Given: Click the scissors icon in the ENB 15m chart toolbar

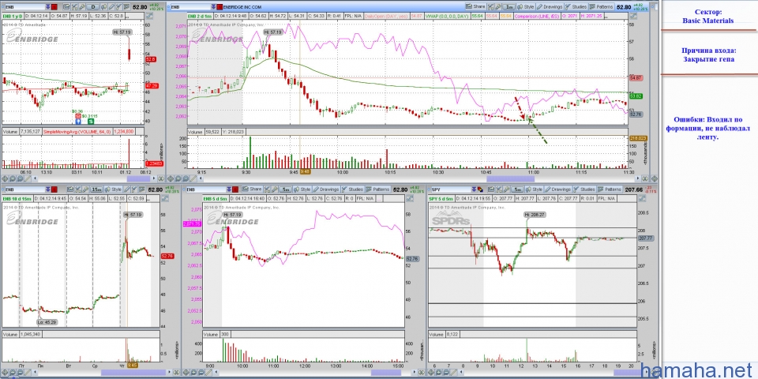Looking at the screenshot, I should tap(78, 189).
